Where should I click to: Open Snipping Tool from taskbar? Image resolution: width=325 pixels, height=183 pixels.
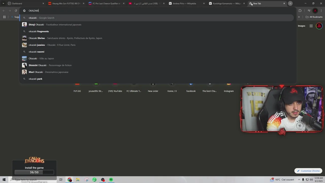pyautogui.click(x=86, y=180)
